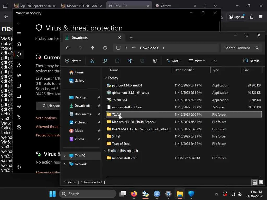This screenshot has height=200, width=267.
Task: Expand breadcrumb chevron after Downloads
Action: click(163, 48)
